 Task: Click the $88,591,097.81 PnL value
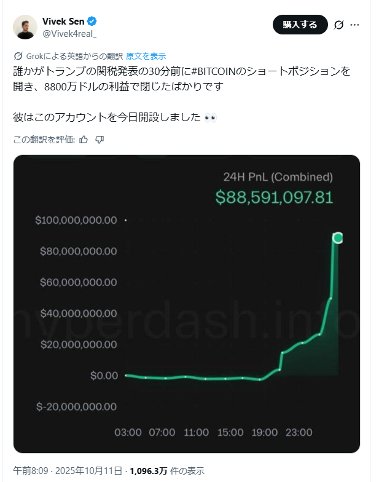click(x=274, y=197)
